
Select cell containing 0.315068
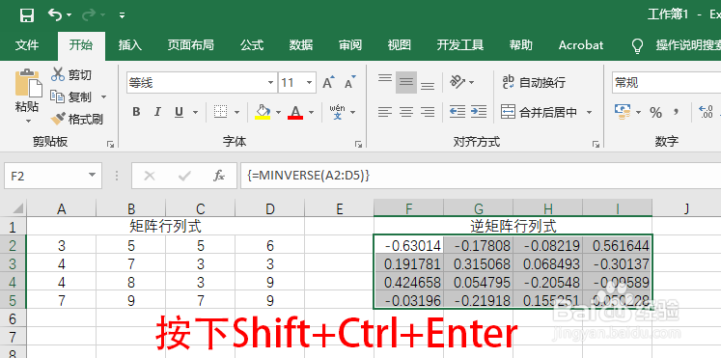pyautogui.click(x=479, y=263)
